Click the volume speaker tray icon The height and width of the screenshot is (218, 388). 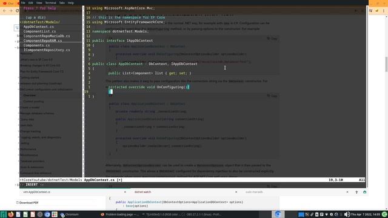[x=347, y=214]
